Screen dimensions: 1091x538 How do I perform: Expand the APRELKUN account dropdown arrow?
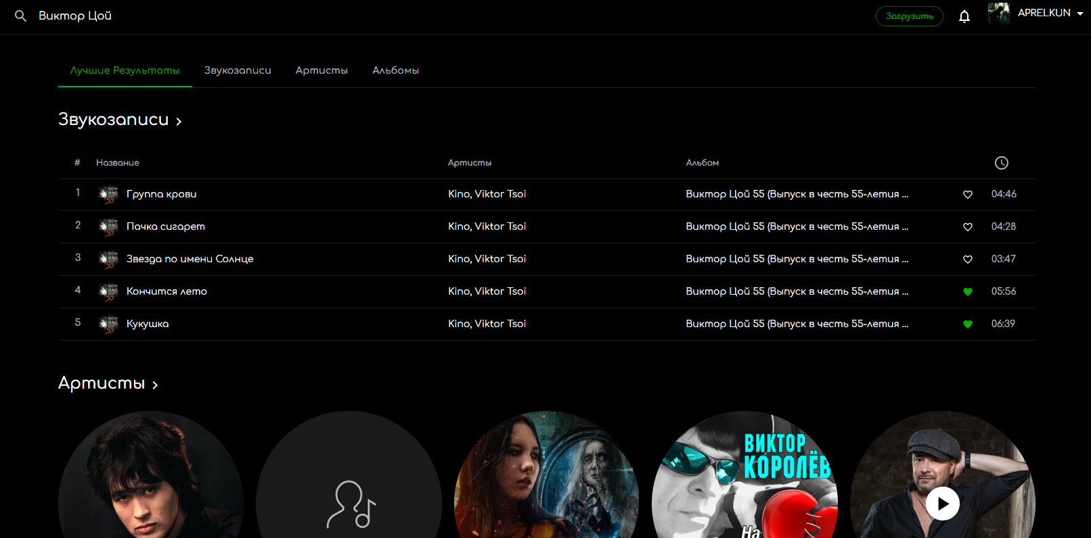1080,14
